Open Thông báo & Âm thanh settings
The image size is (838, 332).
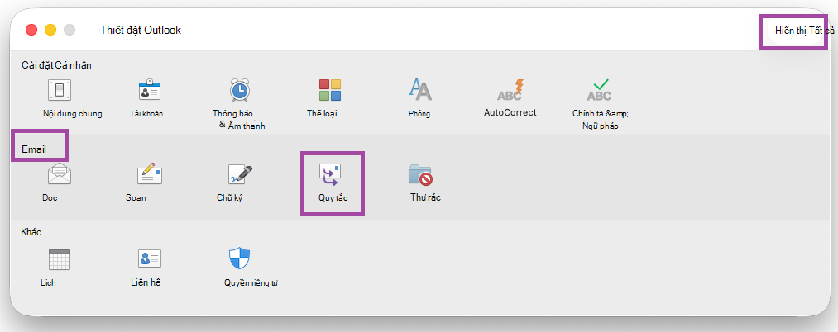point(239,91)
